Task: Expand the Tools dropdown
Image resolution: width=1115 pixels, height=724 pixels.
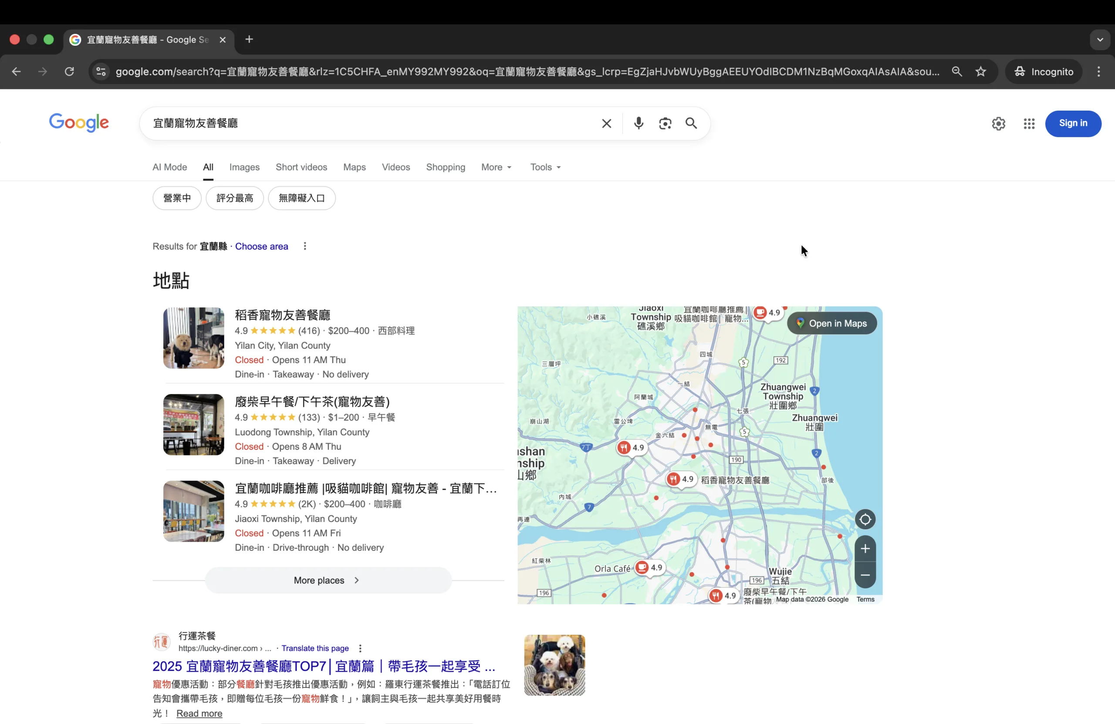Action: [545, 167]
